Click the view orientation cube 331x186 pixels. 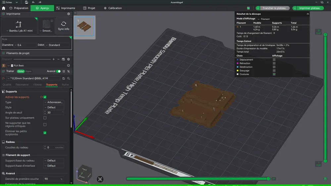pyautogui.click(x=84, y=173)
